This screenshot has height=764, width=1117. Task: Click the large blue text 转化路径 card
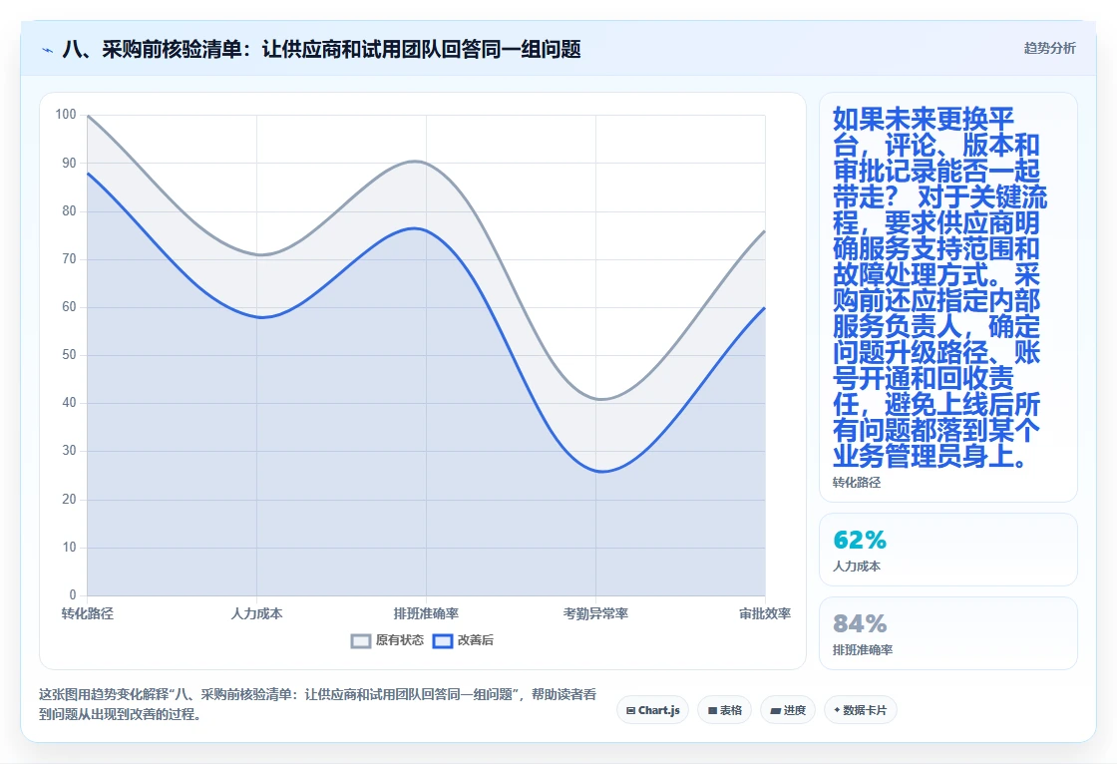click(948, 297)
